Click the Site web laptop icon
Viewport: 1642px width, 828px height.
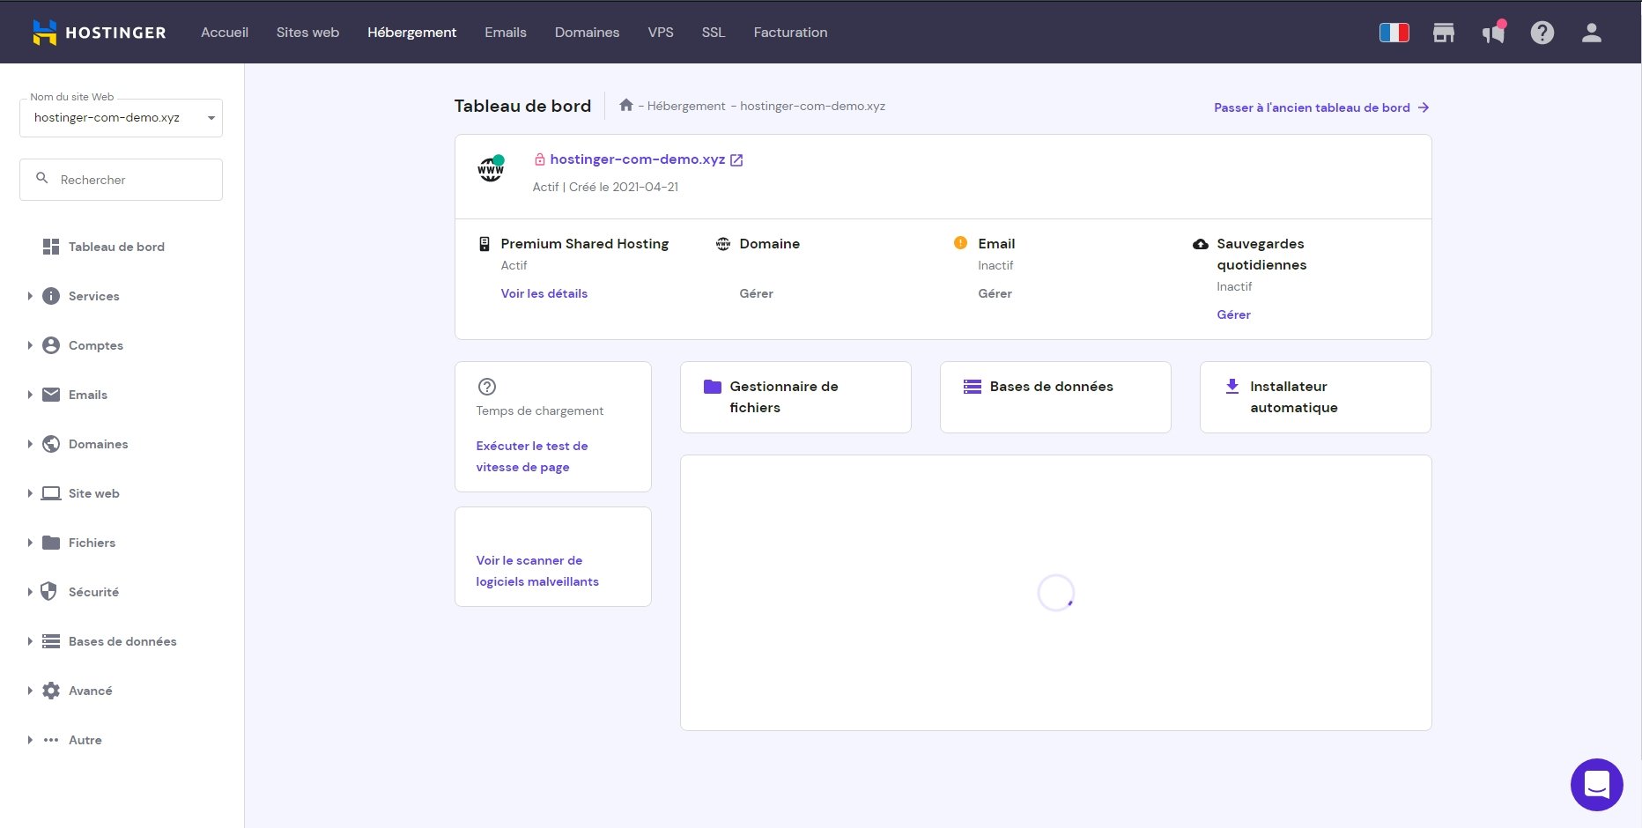click(x=51, y=493)
